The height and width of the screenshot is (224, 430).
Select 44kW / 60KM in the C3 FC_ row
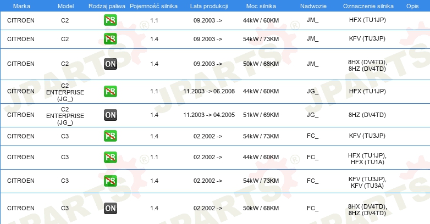261,157
